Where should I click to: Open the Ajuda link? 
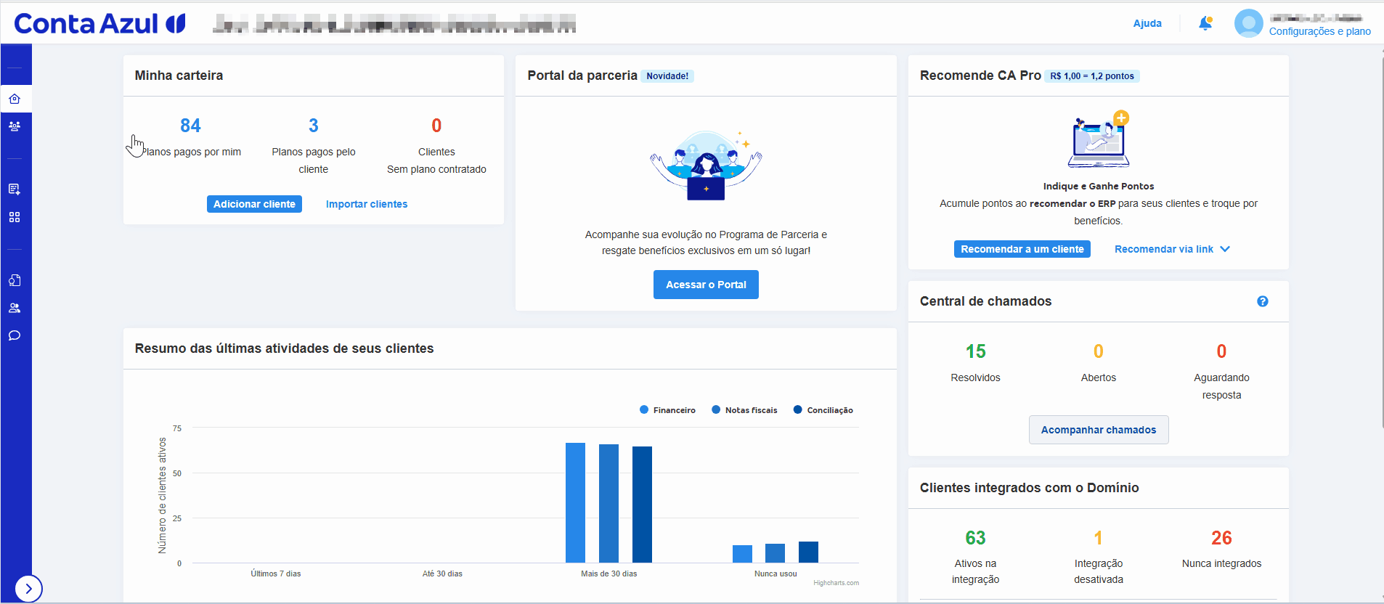(x=1147, y=23)
